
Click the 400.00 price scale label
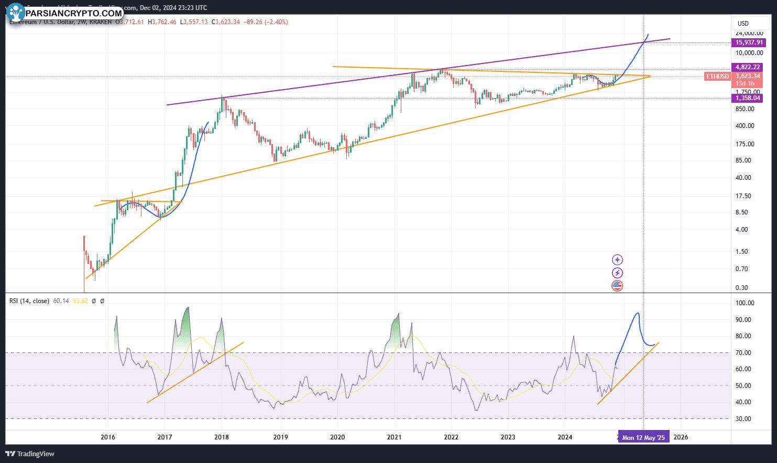coord(745,126)
